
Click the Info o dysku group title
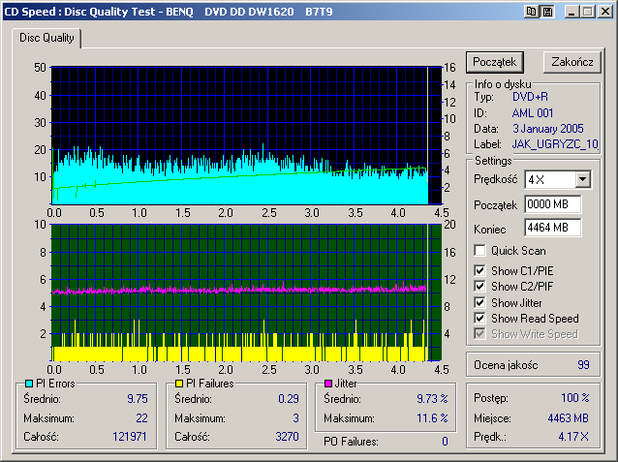click(503, 84)
